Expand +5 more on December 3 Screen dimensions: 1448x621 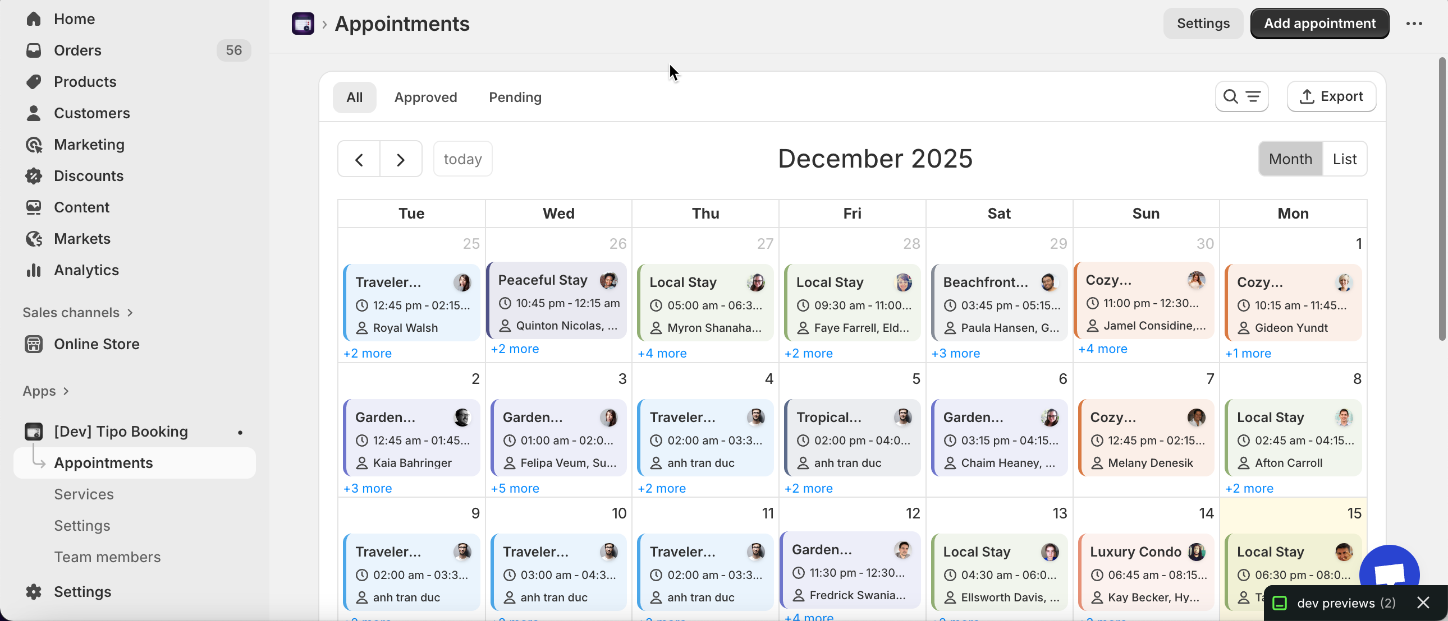pyautogui.click(x=514, y=489)
